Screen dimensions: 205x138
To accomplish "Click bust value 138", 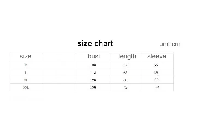I will [93, 87].
